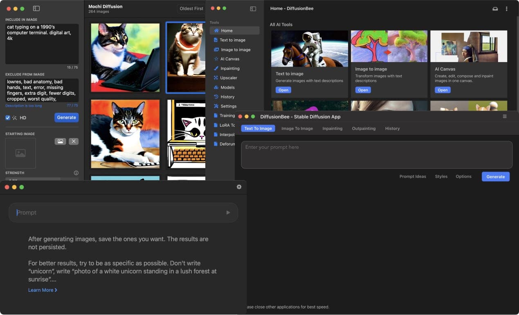Click the strength info icon
519x315 pixels.
[x=76, y=173]
